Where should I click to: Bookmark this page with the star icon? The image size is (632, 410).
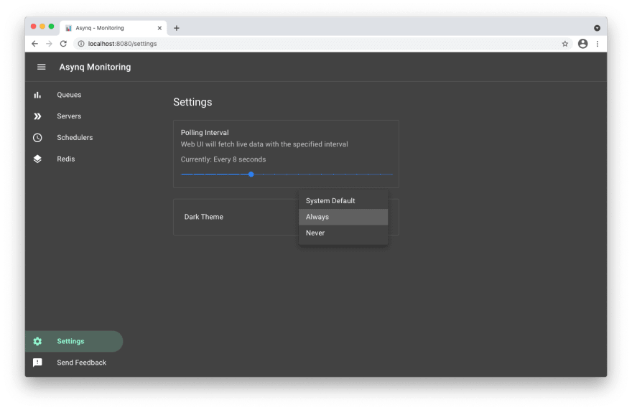coord(565,44)
